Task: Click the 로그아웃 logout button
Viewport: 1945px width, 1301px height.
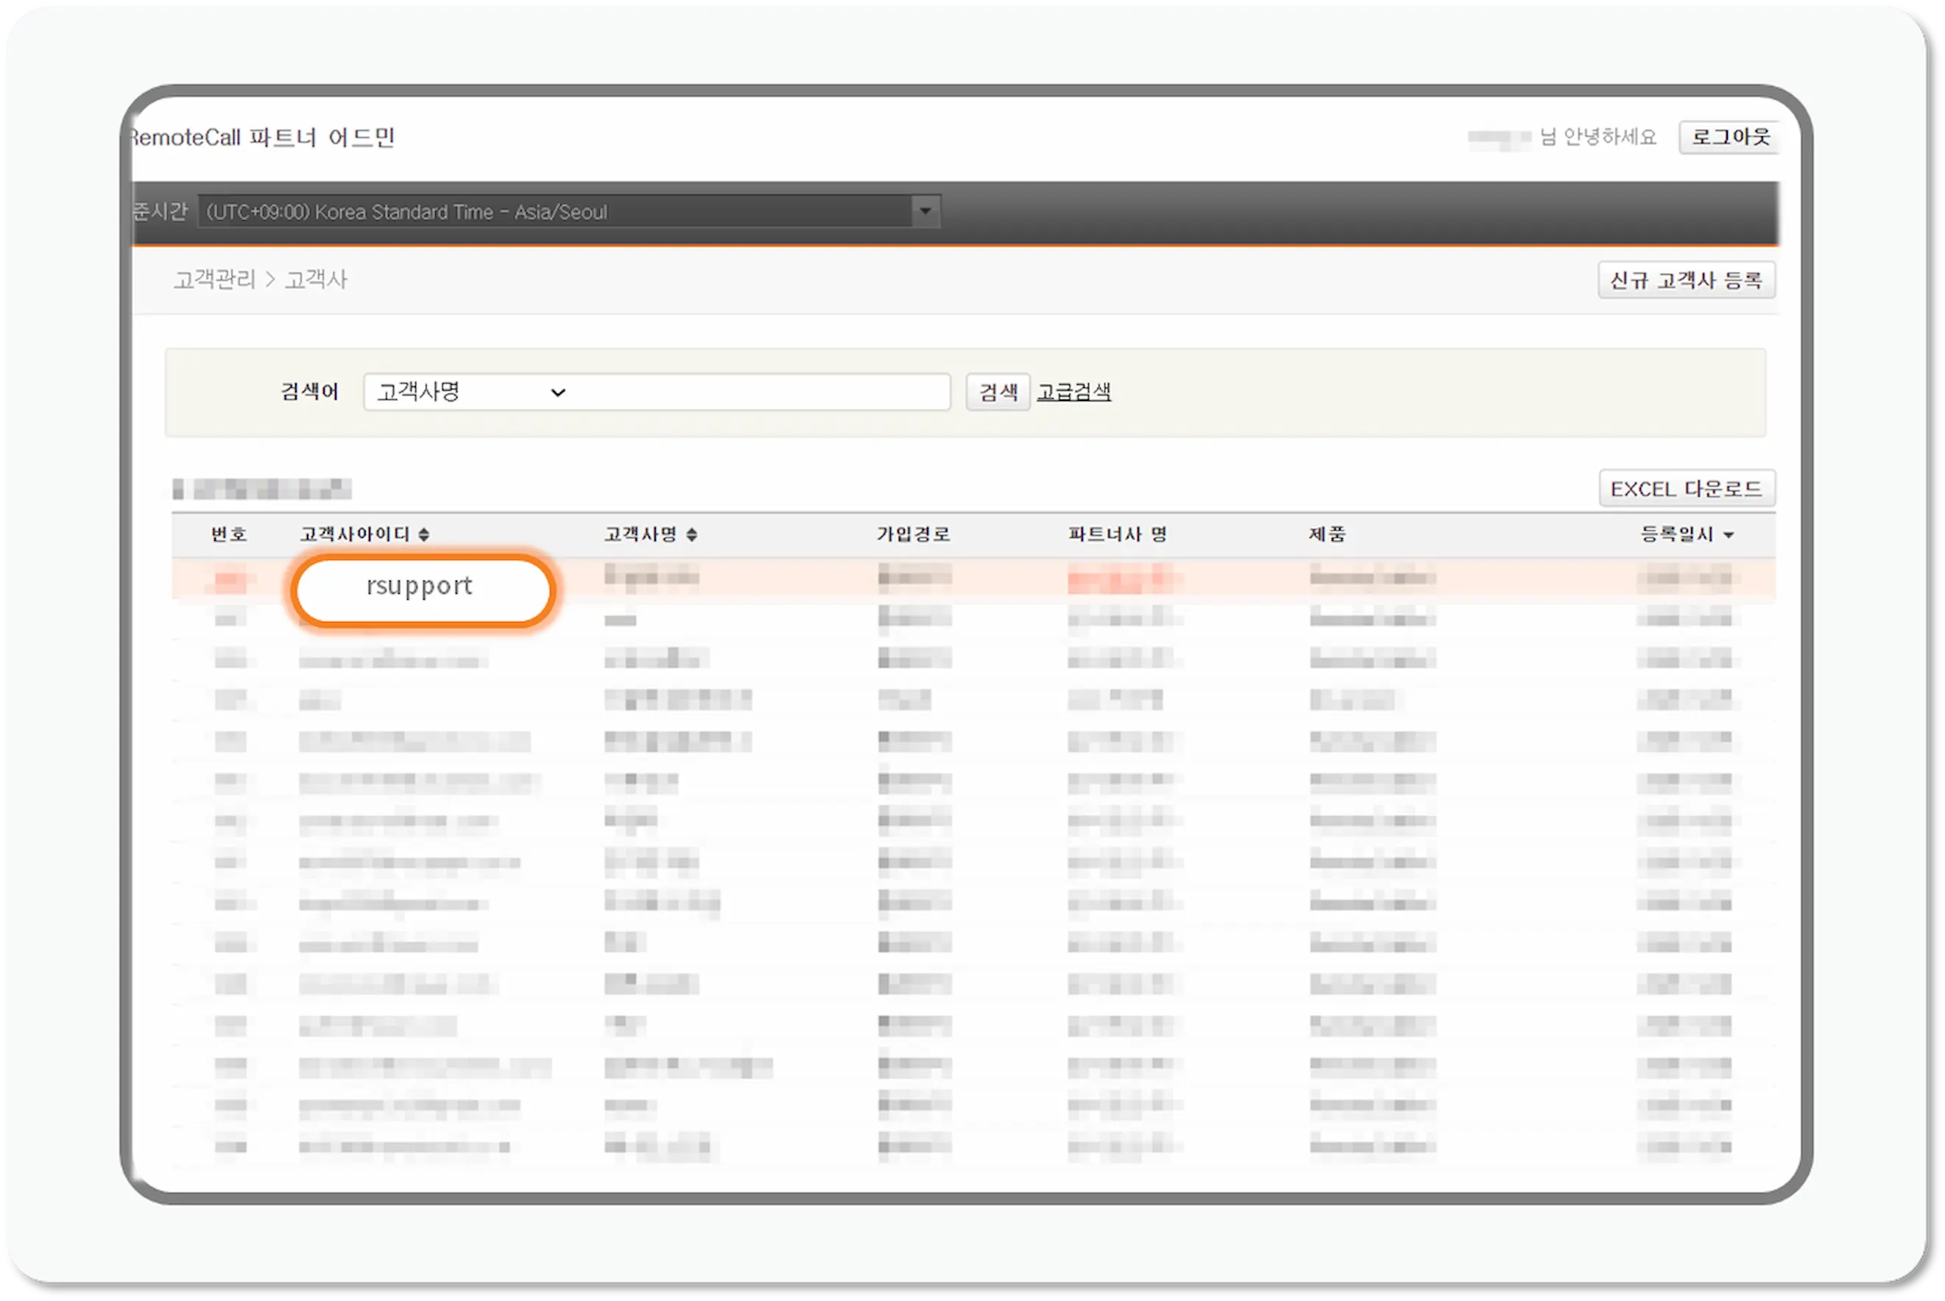Action: pyautogui.click(x=1729, y=137)
